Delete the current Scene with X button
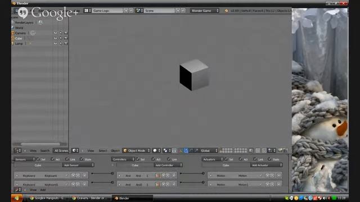The height and width of the screenshot is (202, 360). click(183, 11)
